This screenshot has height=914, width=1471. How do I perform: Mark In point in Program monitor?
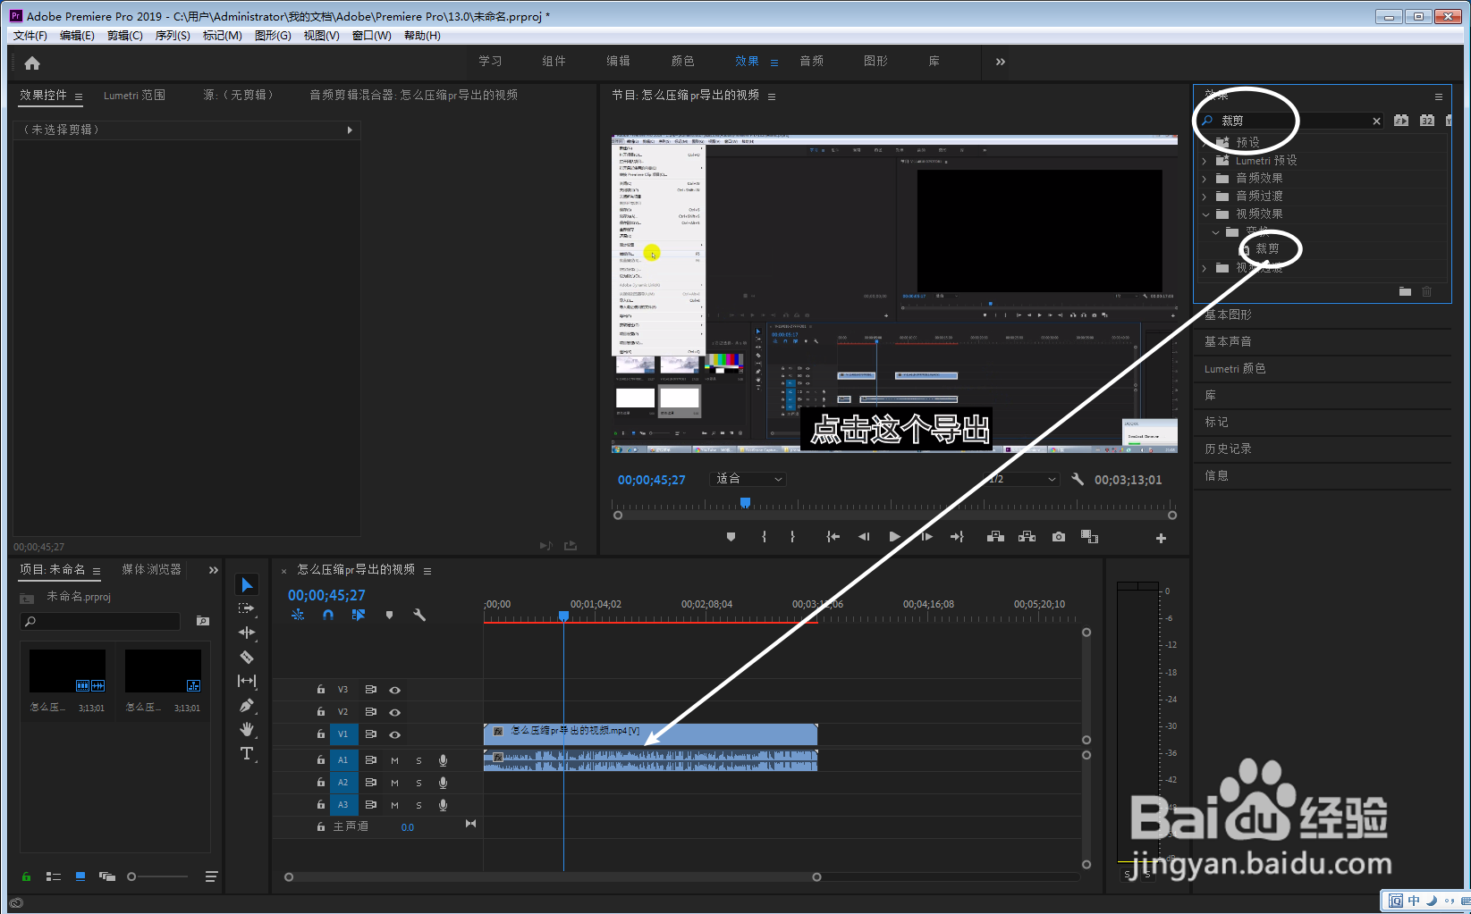coord(764,537)
